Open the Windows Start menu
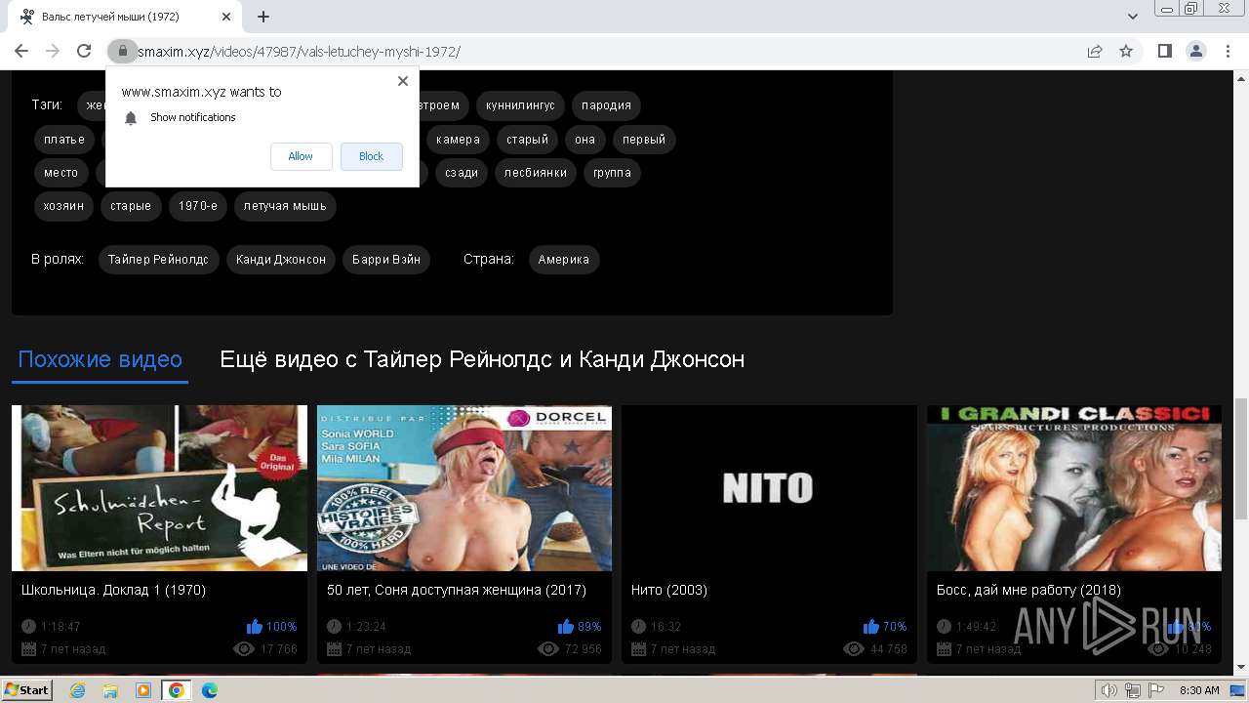Viewport: 1249px width, 703px height. click(x=26, y=690)
